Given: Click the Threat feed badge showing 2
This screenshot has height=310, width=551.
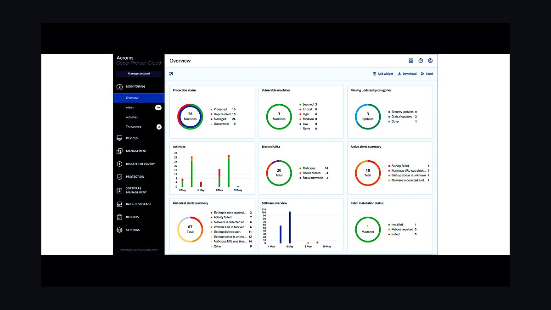Looking at the screenshot, I should point(159,127).
